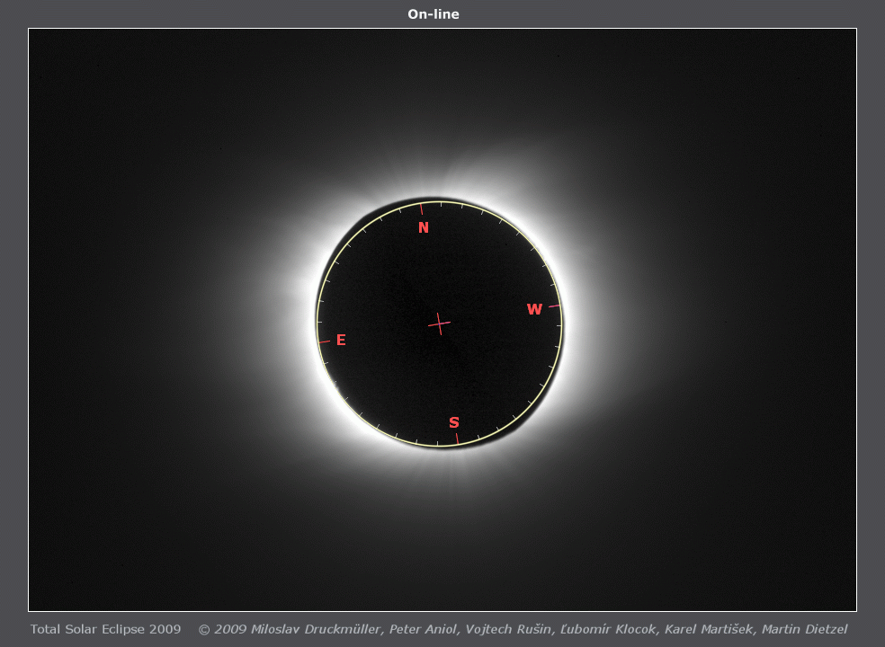This screenshot has width=885, height=647.
Task: Click the red tick right of W
Action: [554, 306]
